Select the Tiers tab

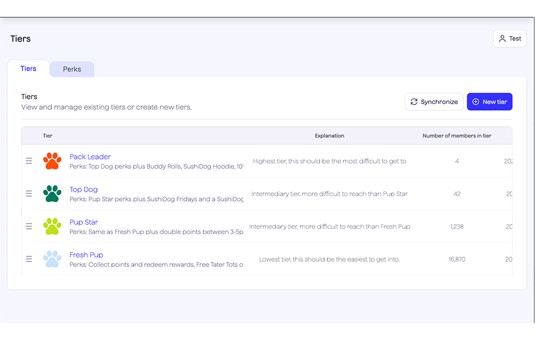point(28,69)
